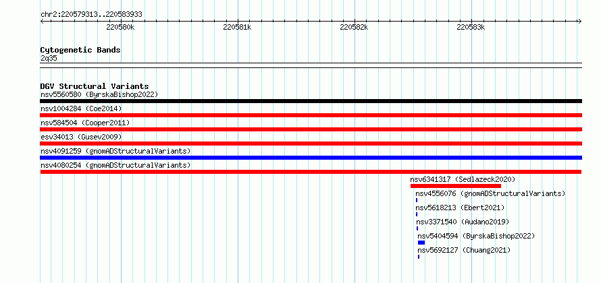Click the 220583k ruler position
Image resolution: width=601 pixels, height=283 pixels.
coord(471,27)
